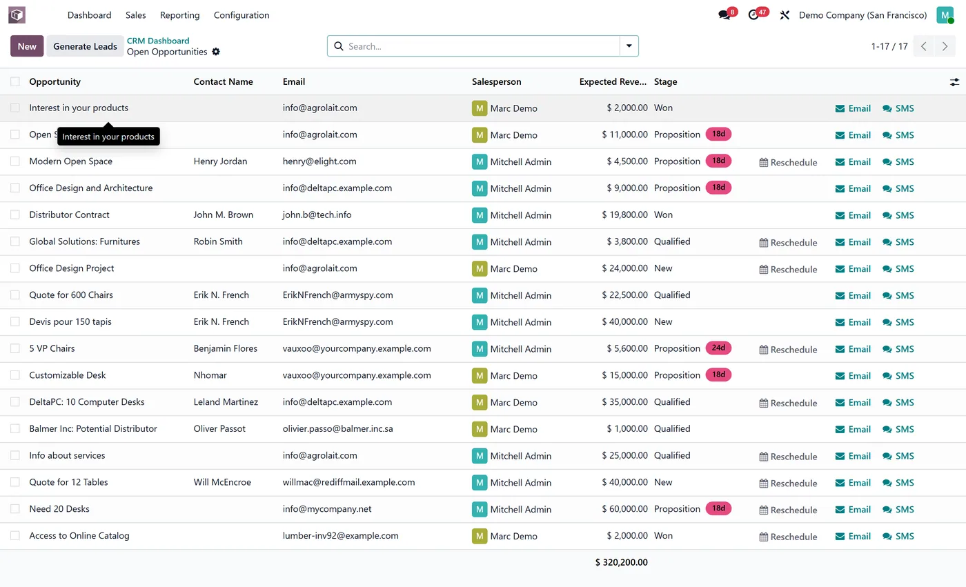Open the Balmer Inc: Potential Distributor opportunity
Image resolution: width=966 pixels, height=587 pixels.
coord(93,428)
